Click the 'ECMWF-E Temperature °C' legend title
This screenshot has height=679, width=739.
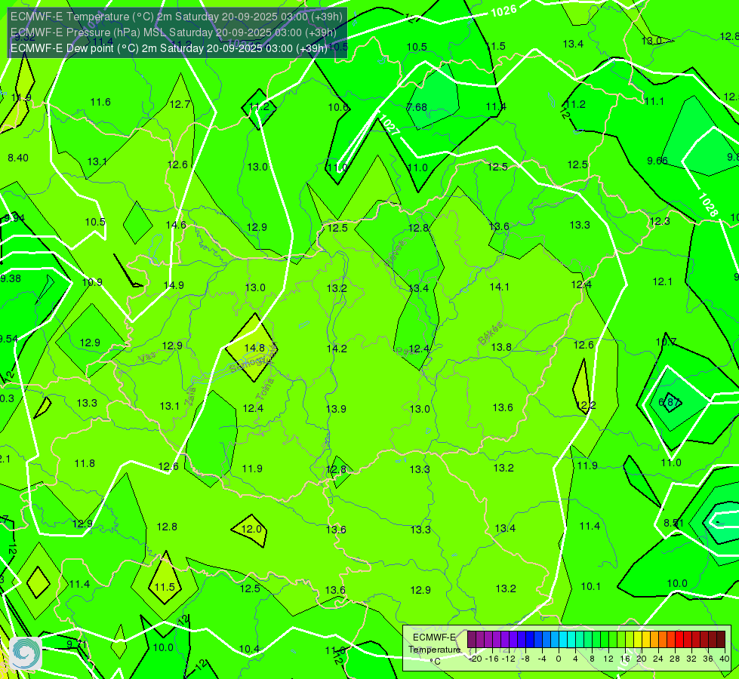tap(435, 650)
